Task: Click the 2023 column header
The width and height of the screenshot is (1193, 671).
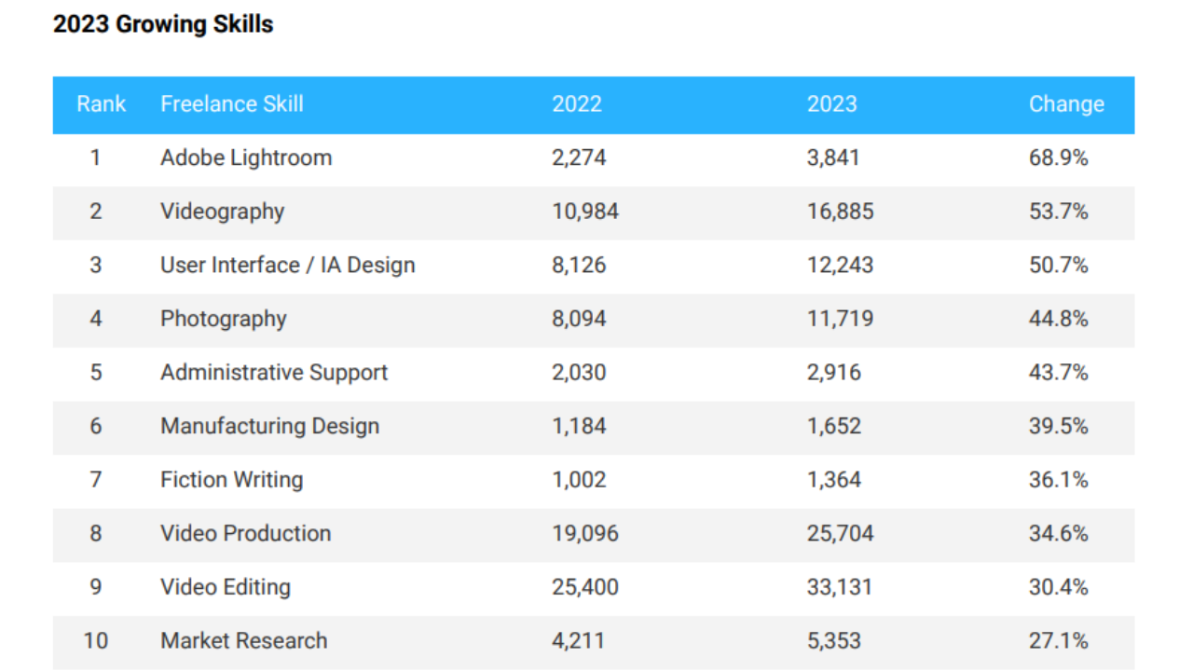Action: coord(832,103)
